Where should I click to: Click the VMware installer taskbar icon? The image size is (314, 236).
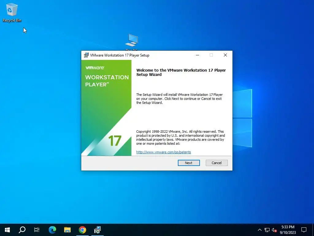[x=97, y=230]
